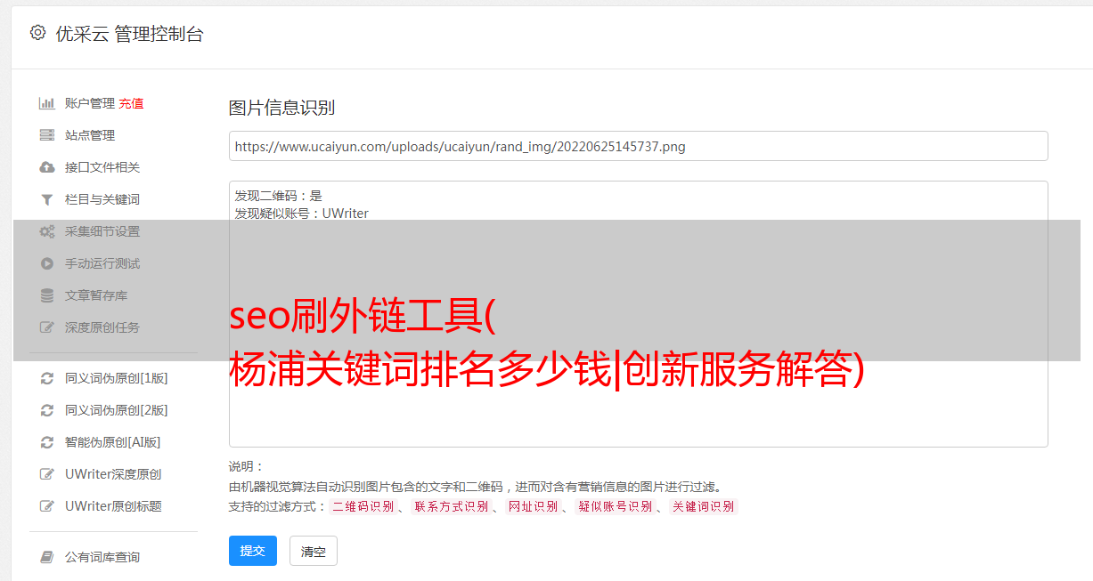Open 深度原创任务 menu item

[x=102, y=327]
